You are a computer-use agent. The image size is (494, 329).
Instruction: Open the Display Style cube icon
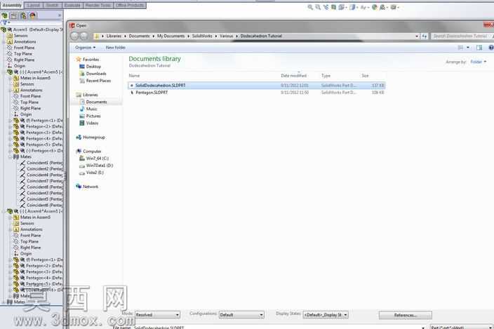click(352, 7)
